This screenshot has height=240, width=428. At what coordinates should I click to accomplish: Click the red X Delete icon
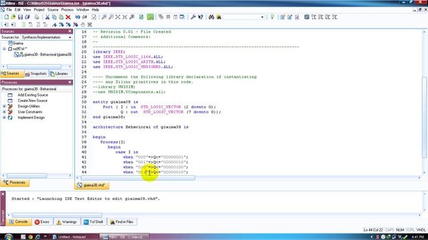pos(68,17)
